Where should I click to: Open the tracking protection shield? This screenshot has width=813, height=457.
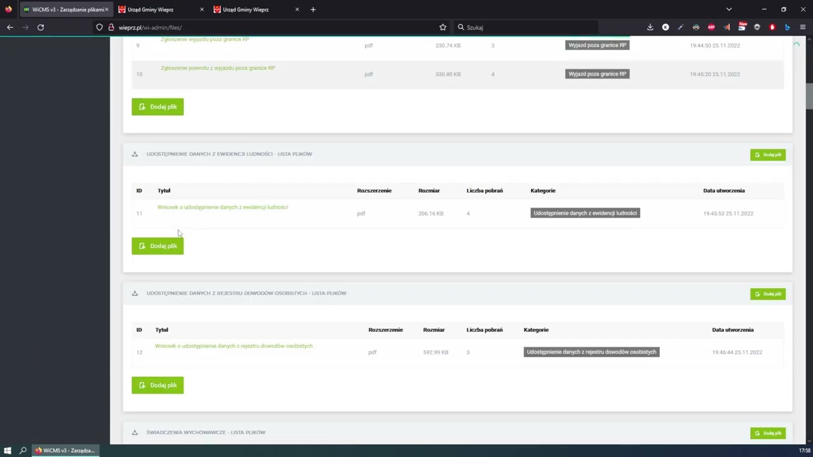coord(100,27)
